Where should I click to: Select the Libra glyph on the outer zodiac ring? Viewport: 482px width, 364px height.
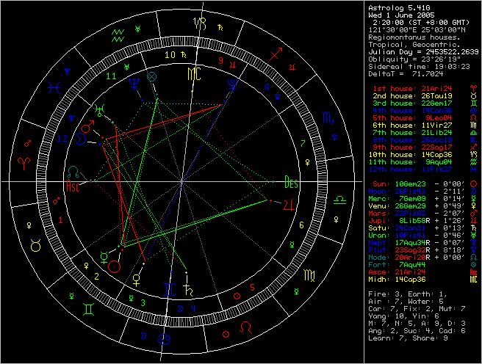click(x=340, y=198)
